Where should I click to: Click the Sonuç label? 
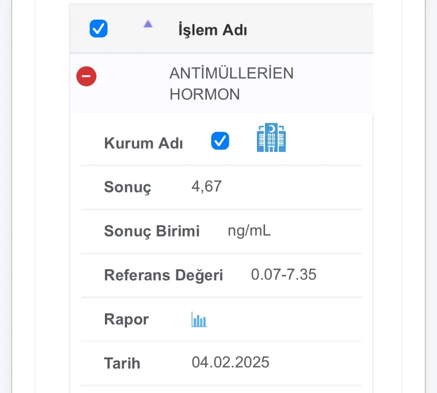click(127, 187)
